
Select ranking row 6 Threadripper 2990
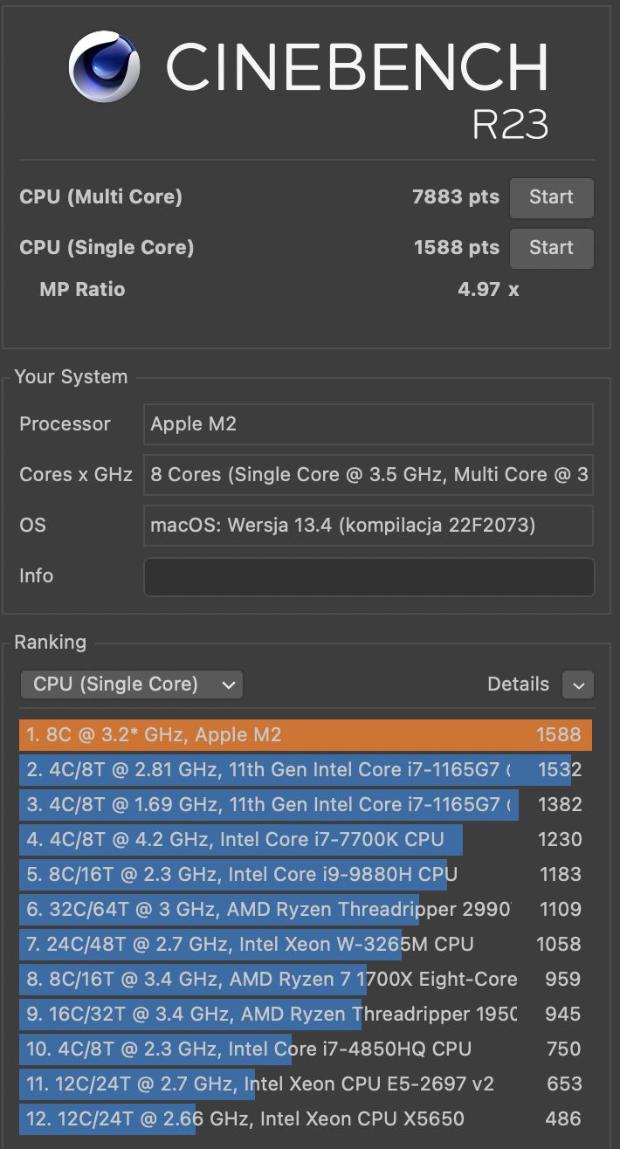coord(306,910)
